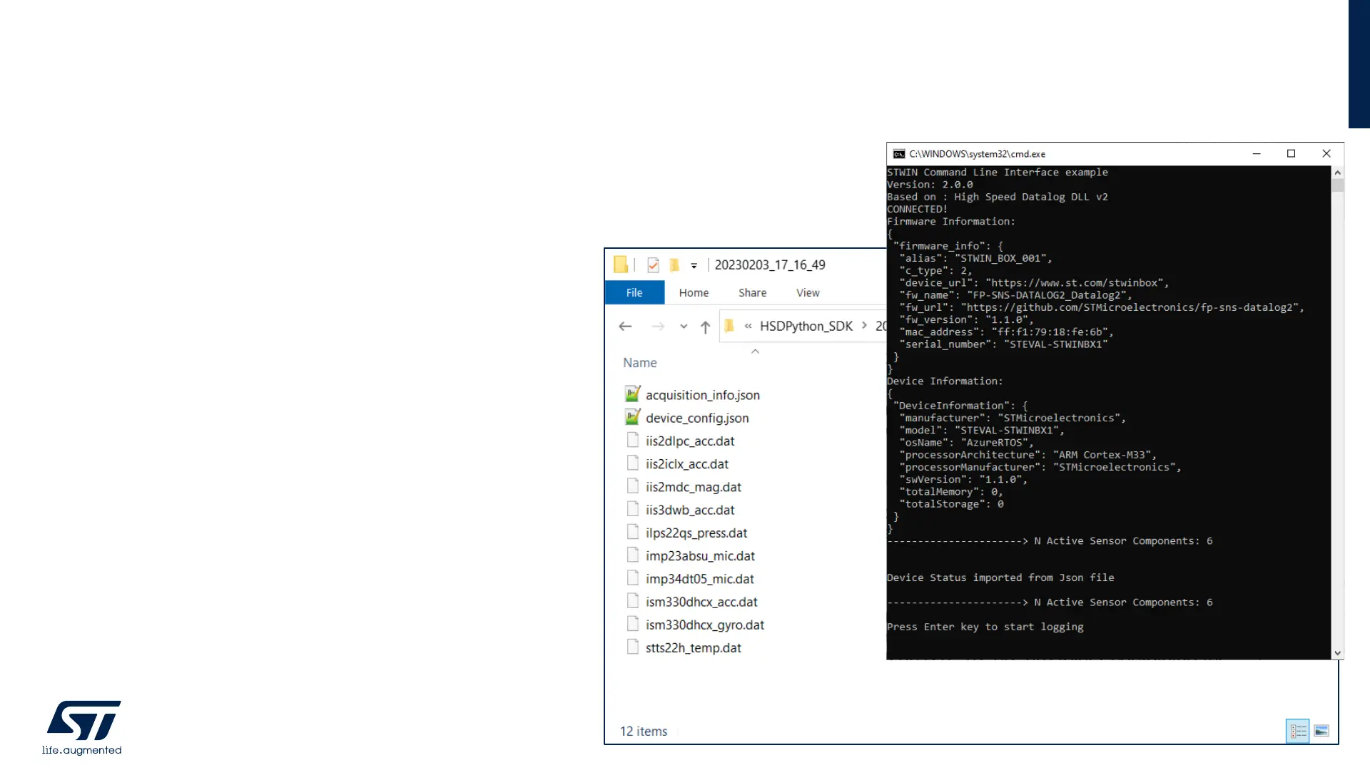Image resolution: width=1370 pixels, height=770 pixels.
Task: Select imp23absu_mic.dat file name
Action: pyautogui.click(x=700, y=555)
